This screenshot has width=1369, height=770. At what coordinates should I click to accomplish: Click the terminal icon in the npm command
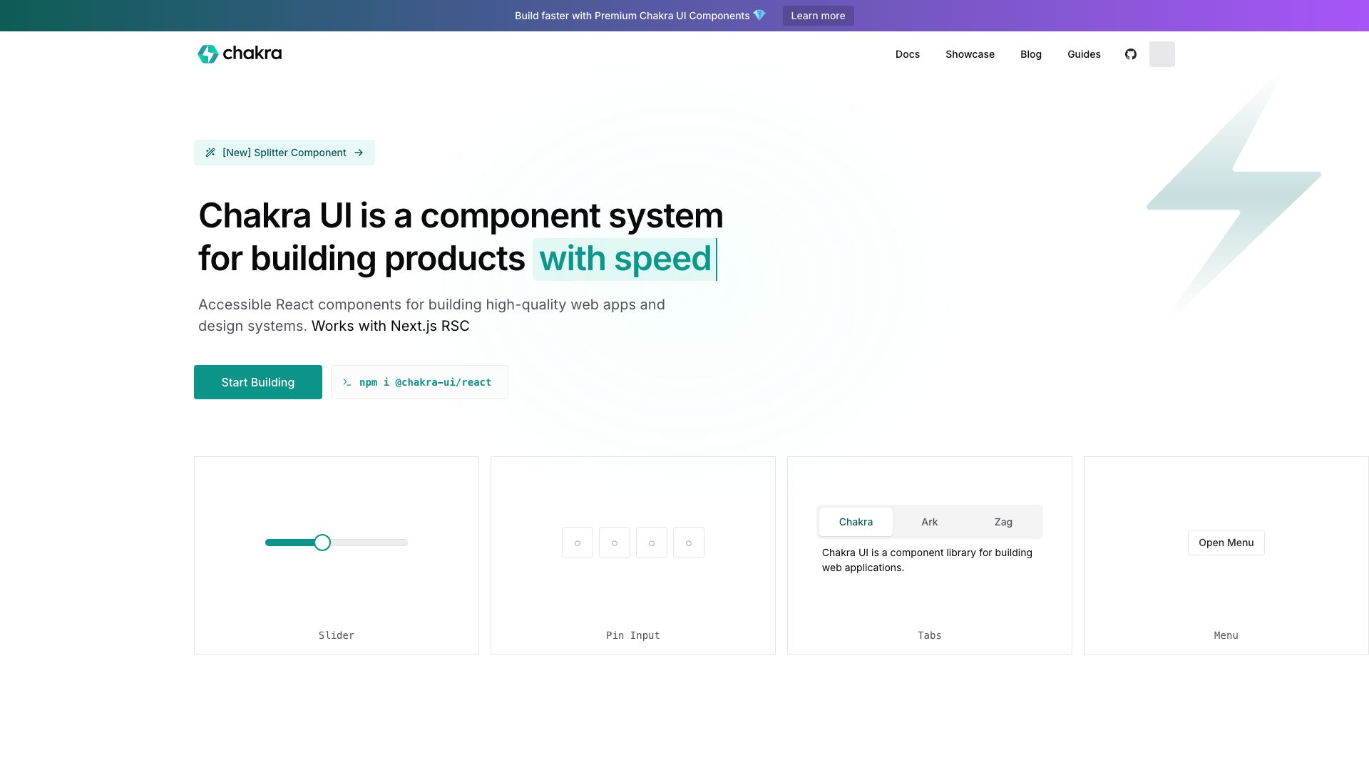pyautogui.click(x=347, y=382)
